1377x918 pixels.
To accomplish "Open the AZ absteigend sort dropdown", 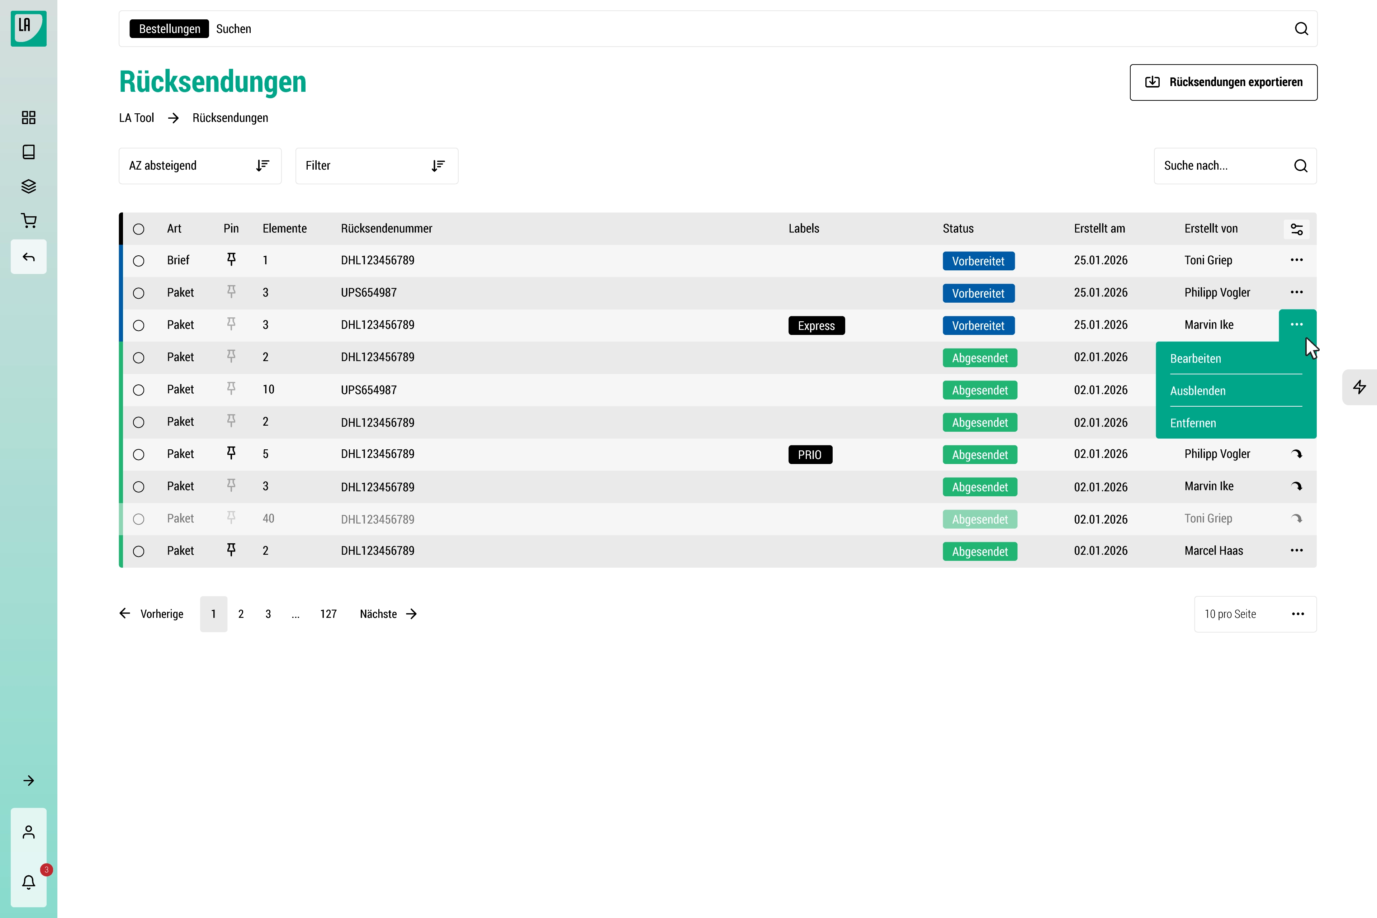I will tap(200, 166).
